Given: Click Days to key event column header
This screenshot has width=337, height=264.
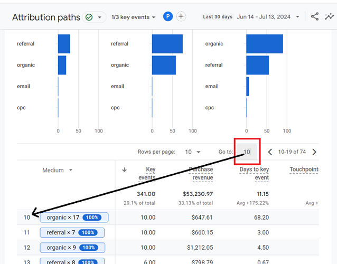Looking at the screenshot, I should tap(254, 173).
